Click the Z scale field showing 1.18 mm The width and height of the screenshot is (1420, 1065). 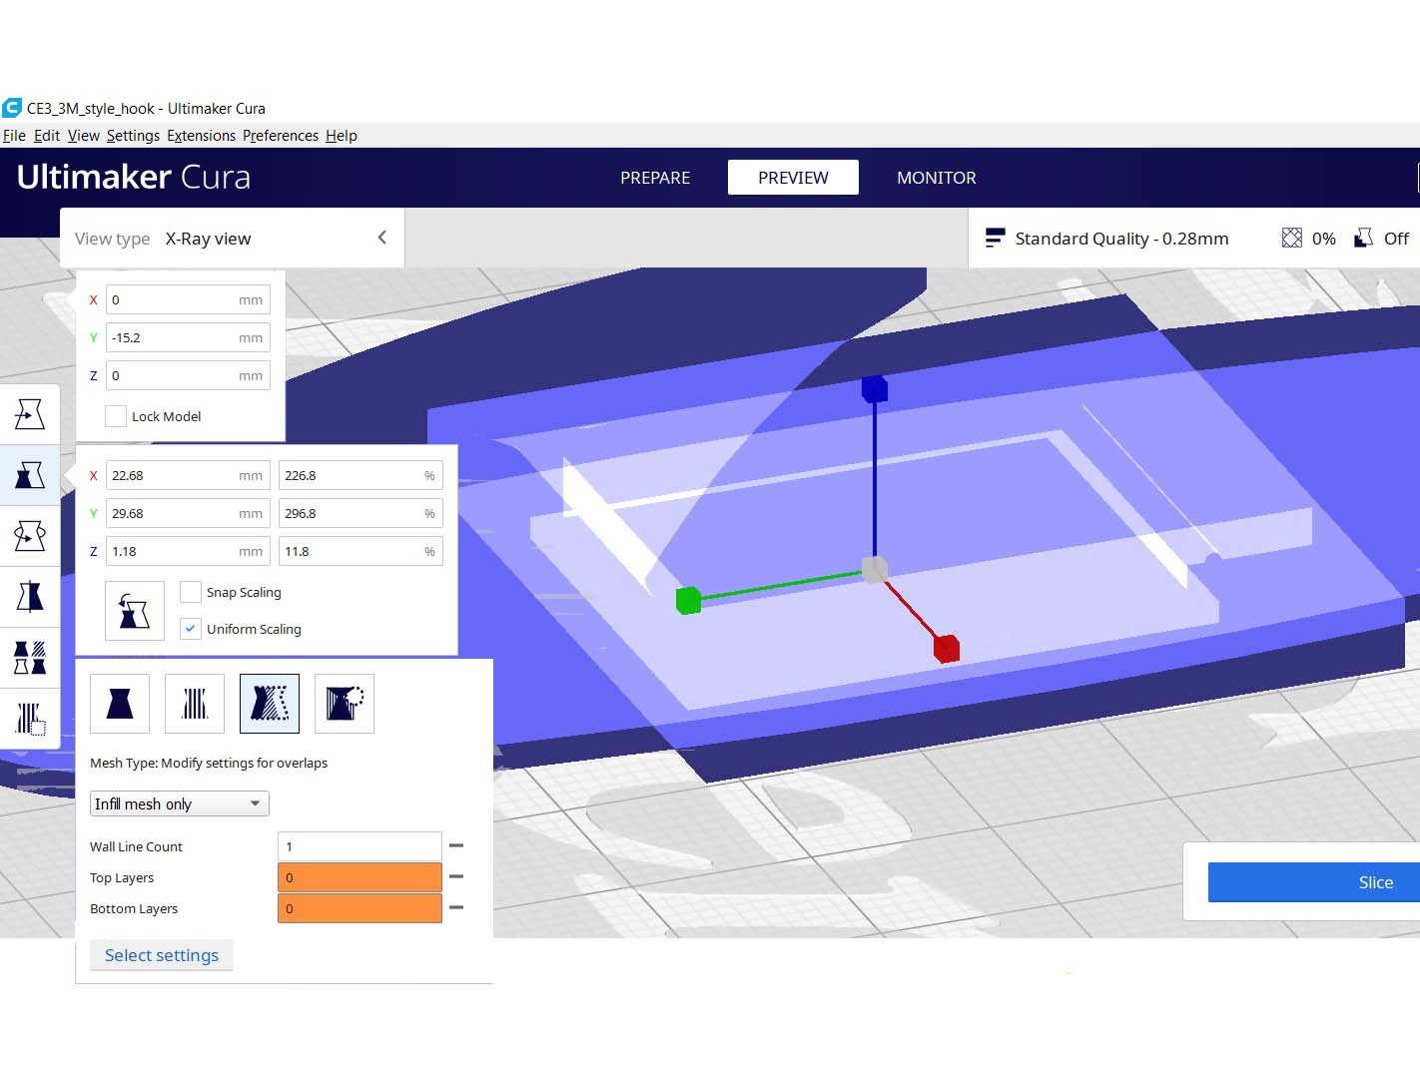tap(188, 551)
